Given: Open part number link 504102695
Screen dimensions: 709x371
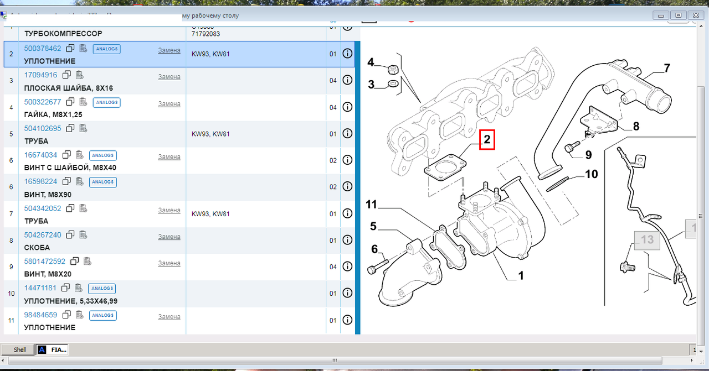Looking at the screenshot, I should pos(43,128).
